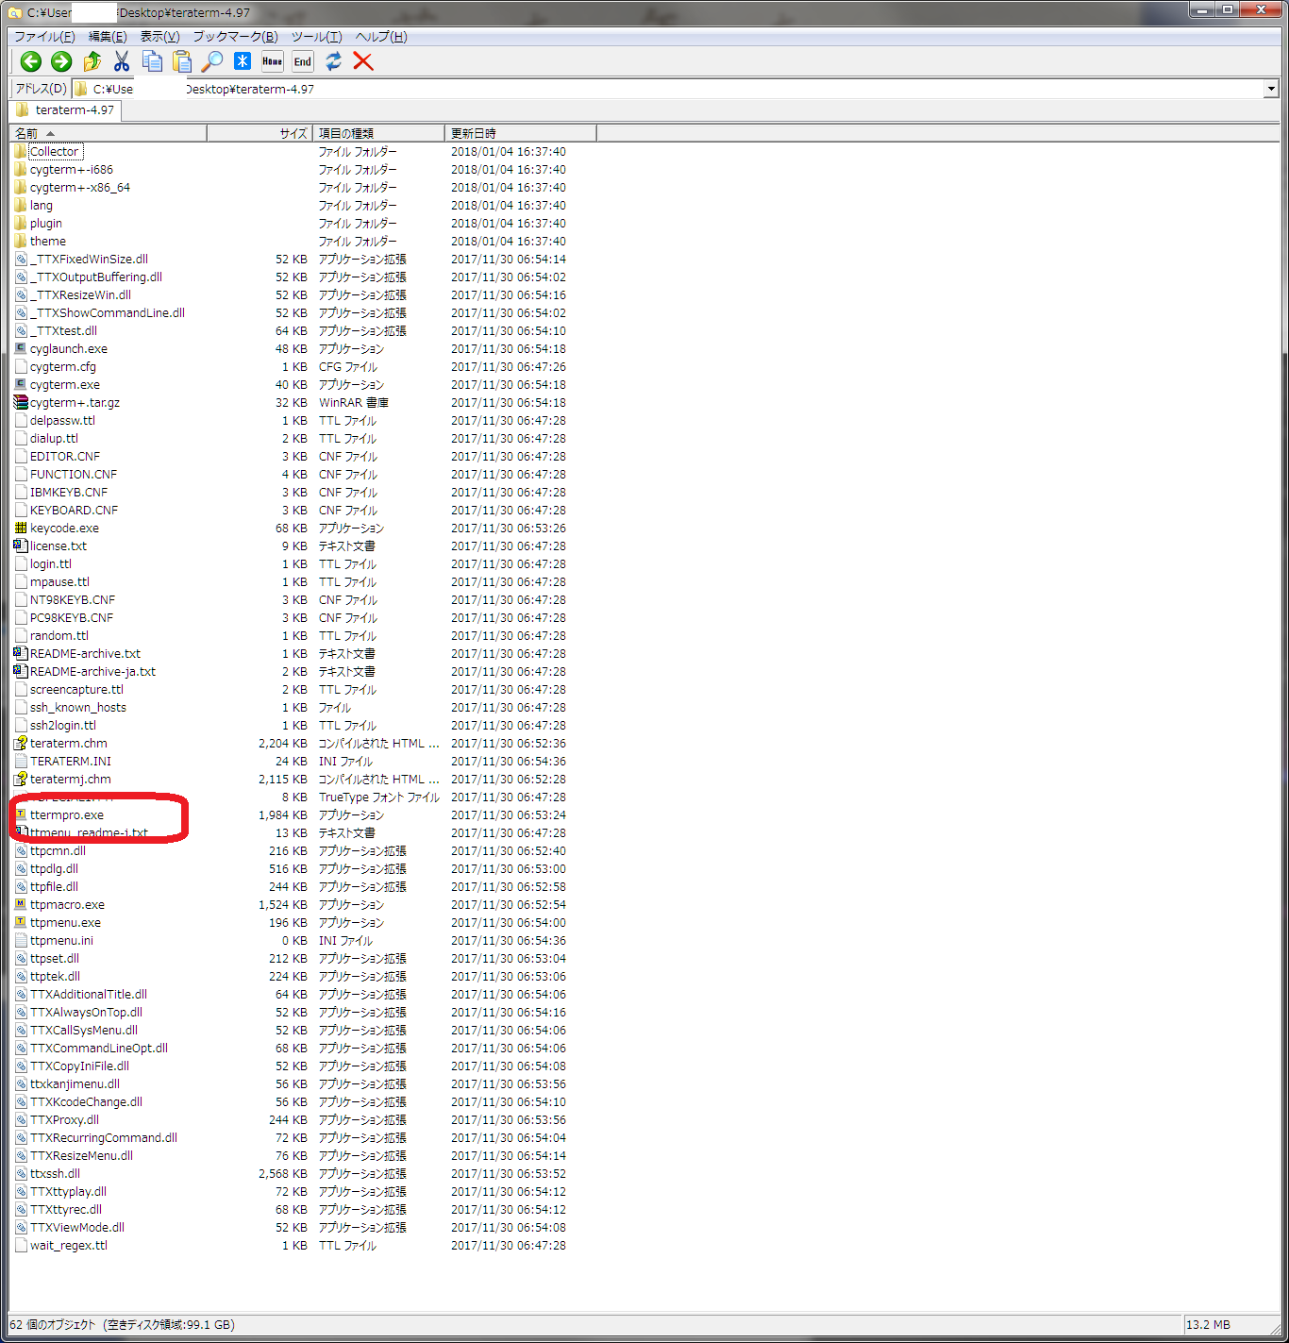Select the teraterm-4.97 tab

(65, 110)
